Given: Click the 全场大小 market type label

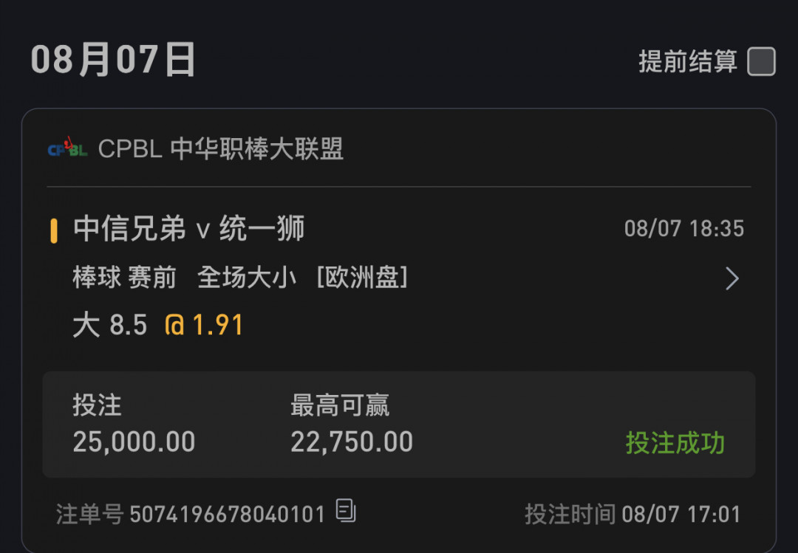Looking at the screenshot, I should (247, 278).
